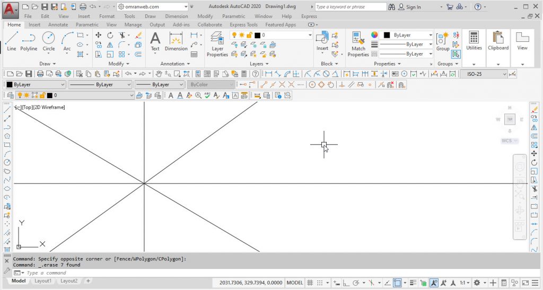This screenshot has width=543, height=290.
Task: Open the Format menu
Action: [107, 16]
